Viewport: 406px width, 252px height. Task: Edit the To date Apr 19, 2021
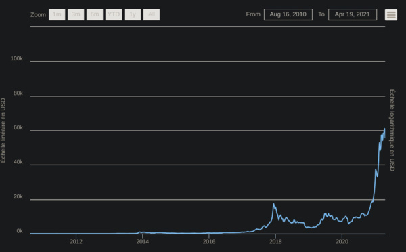353,14
